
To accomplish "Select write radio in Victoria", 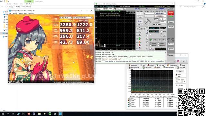I will pos(162,36).
